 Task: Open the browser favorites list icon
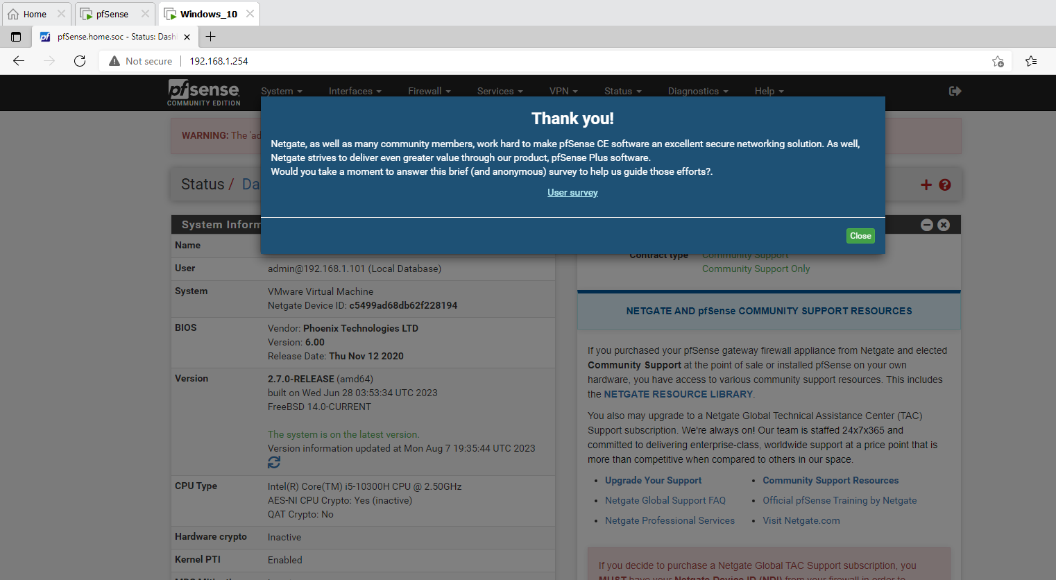[x=1031, y=61]
